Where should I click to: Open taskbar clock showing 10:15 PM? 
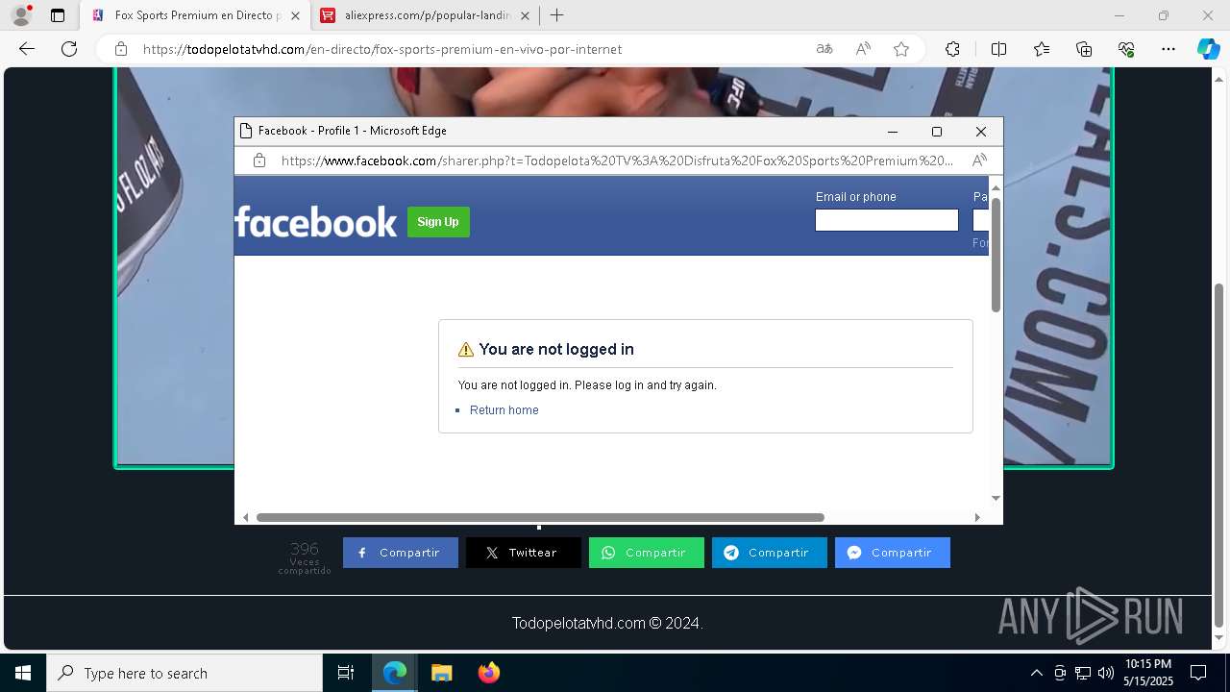(1147, 673)
